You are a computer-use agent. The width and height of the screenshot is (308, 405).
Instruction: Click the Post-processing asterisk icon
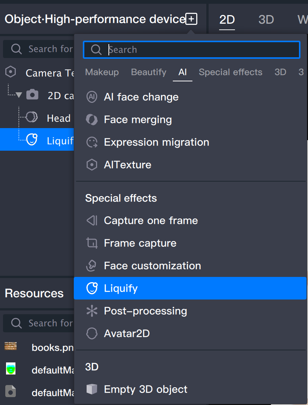tap(91, 311)
